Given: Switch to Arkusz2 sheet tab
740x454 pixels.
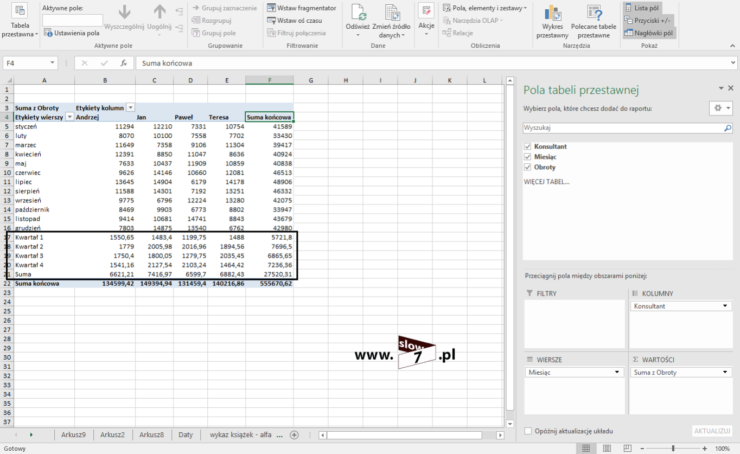Looking at the screenshot, I should coord(112,434).
